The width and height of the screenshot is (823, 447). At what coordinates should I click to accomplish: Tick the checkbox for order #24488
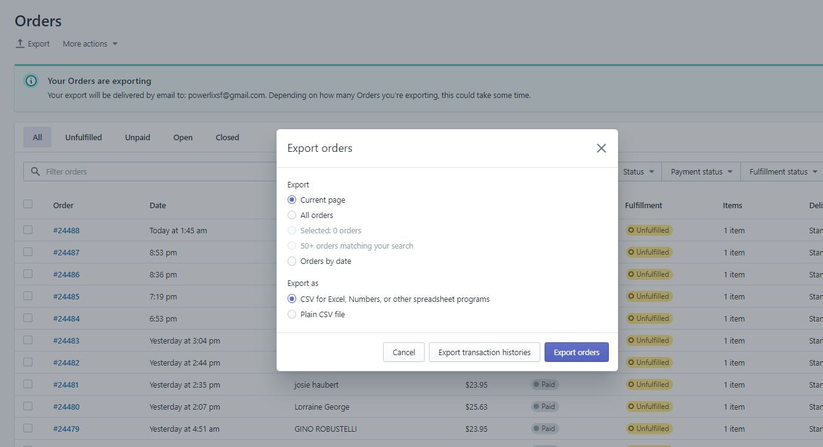(28, 230)
